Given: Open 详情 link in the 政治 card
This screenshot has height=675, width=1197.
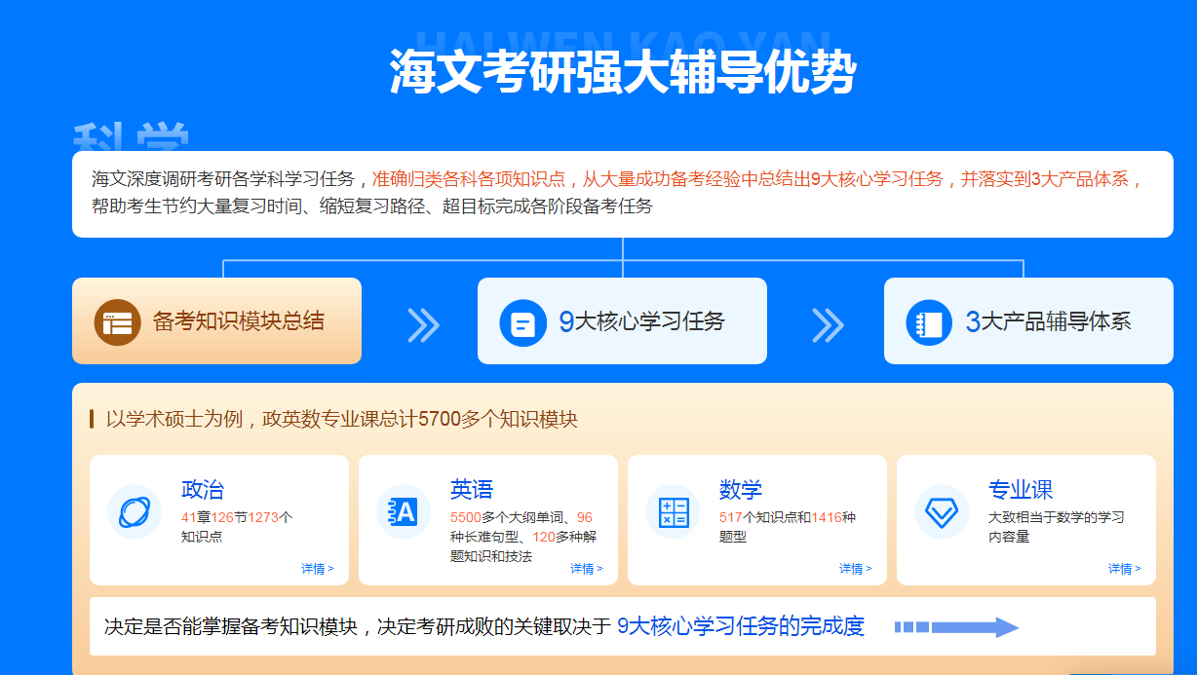Looking at the screenshot, I should click(317, 569).
